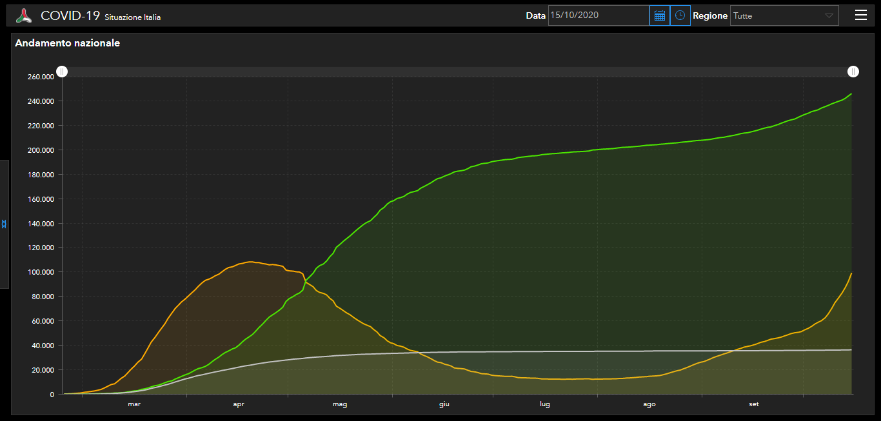Click the green line's end point
This screenshot has height=421, width=881.
click(851, 94)
